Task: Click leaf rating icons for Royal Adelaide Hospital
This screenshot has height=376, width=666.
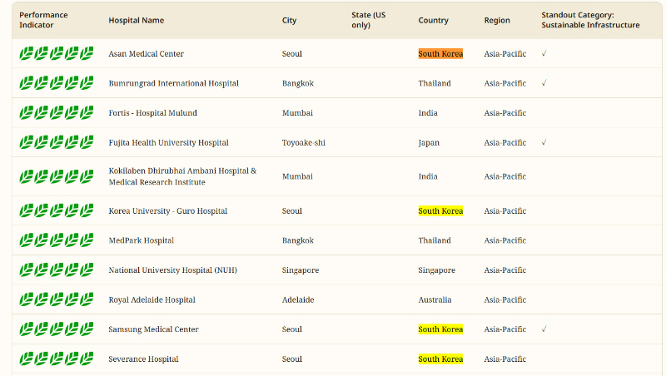Action: click(57, 300)
